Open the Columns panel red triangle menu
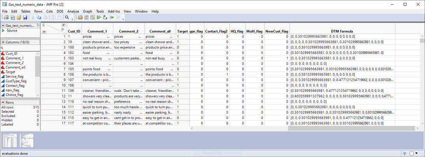This screenshot has height=157, width=425. pos(3,42)
